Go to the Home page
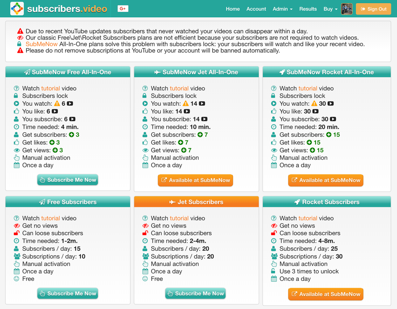This screenshot has height=309, width=397. [233, 9]
